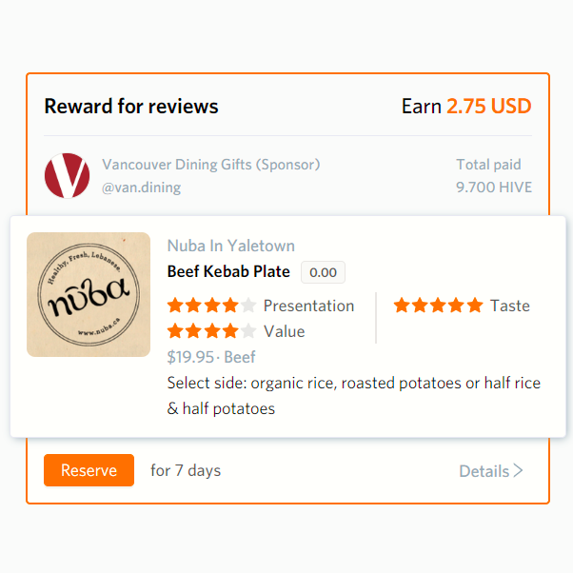
Task: Click the fifth Taste star
Action: click(475, 306)
